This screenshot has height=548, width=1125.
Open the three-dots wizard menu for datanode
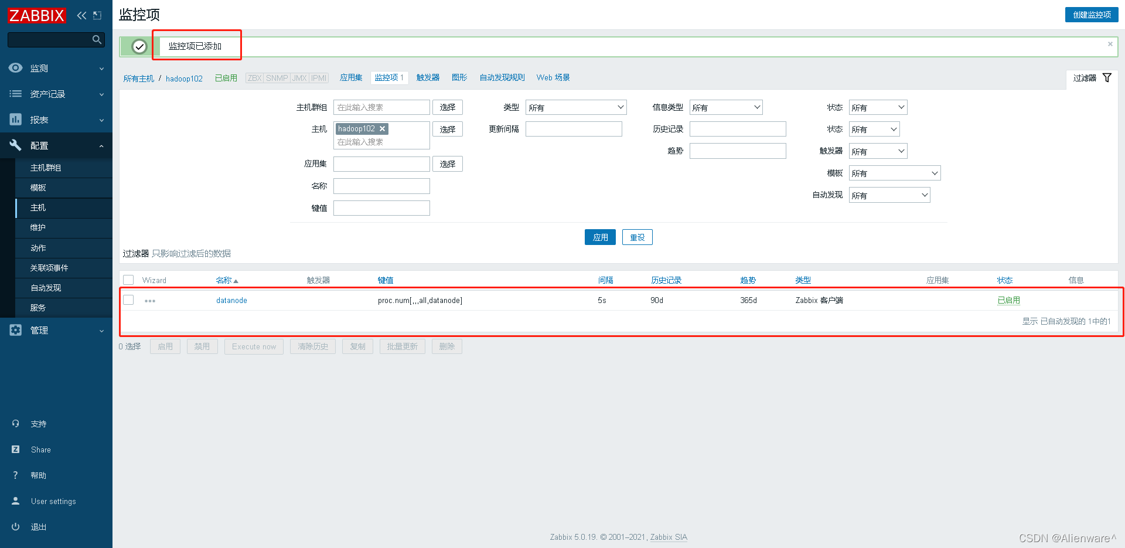click(x=150, y=301)
